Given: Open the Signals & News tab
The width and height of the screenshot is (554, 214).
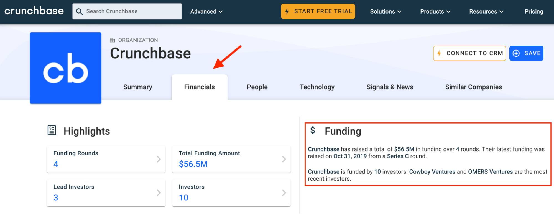Looking at the screenshot, I should (x=390, y=87).
